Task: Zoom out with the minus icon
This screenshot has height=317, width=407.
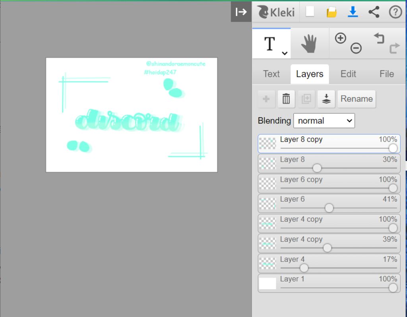Action: (356, 48)
